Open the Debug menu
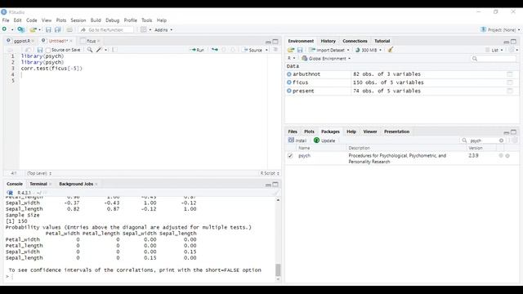This screenshot has width=523, height=294. coord(113,20)
